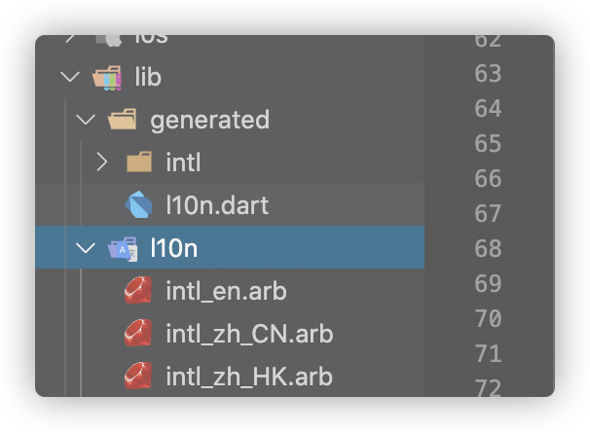Click the generated folder icon
The height and width of the screenshot is (432, 590).
pyautogui.click(x=123, y=119)
